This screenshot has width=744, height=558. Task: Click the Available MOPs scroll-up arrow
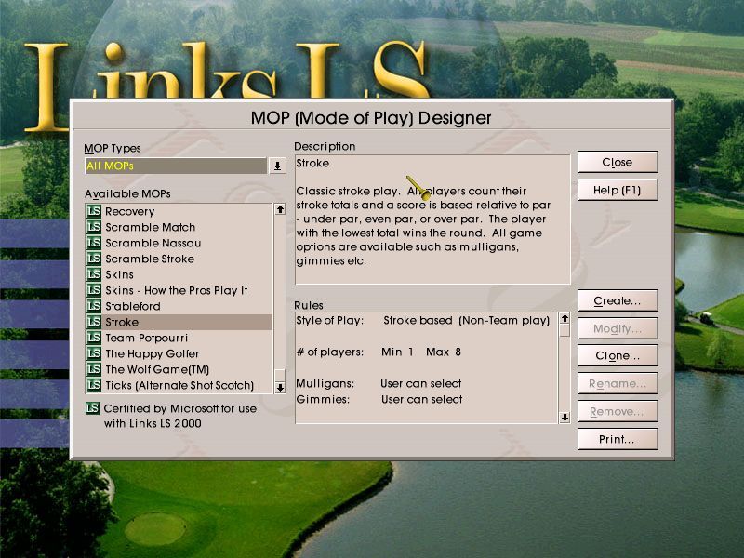[280, 210]
